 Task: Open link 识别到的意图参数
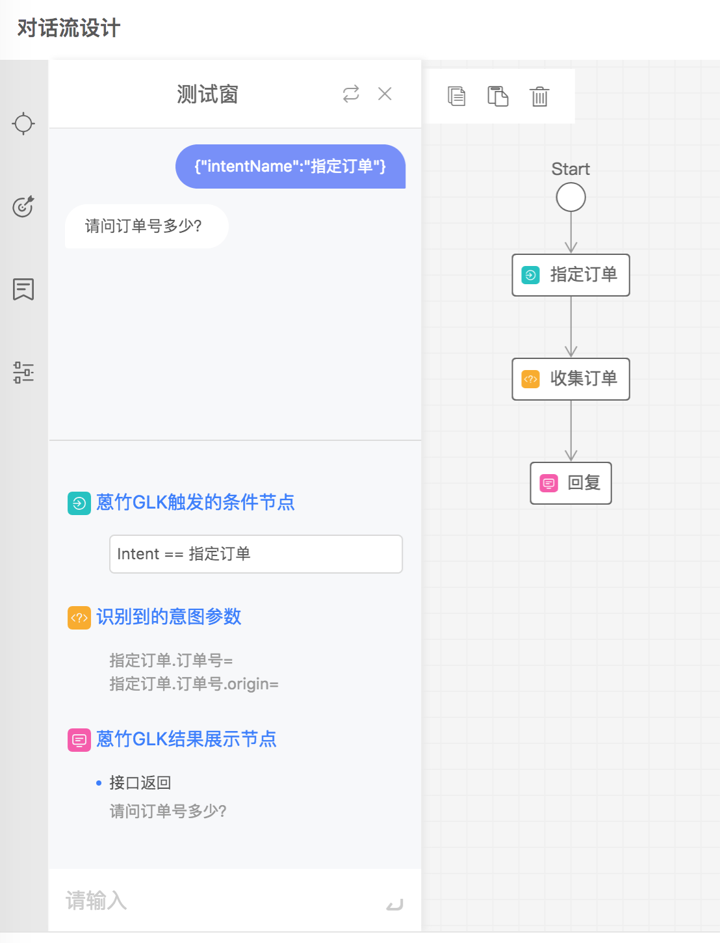(x=168, y=617)
